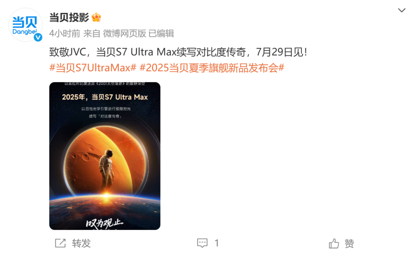417x255 pixels.
Task: Open hashtag #2025当贝夏季旗舰新品发布会#
Action: [212, 68]
